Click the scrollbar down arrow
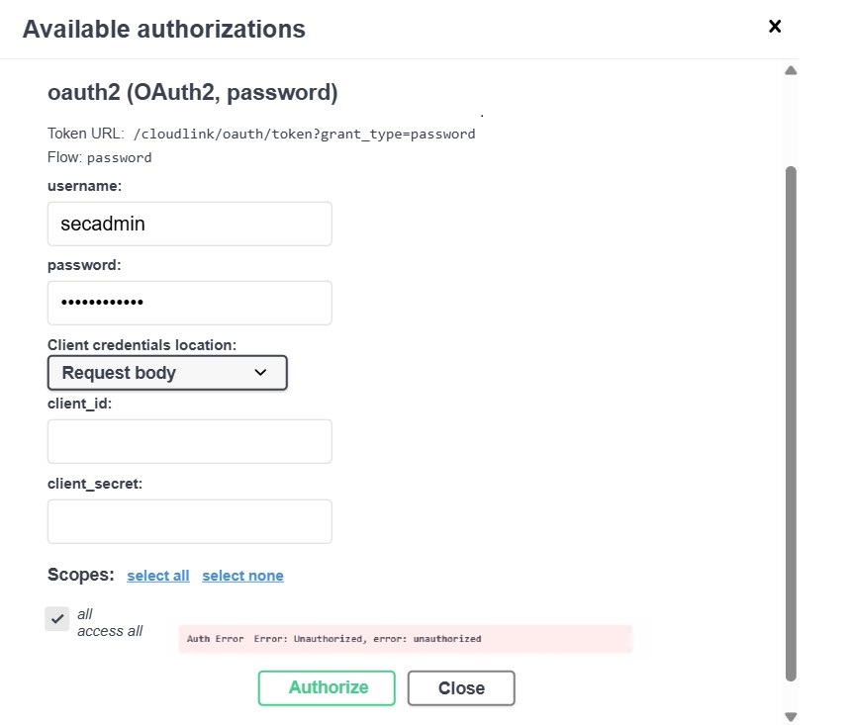 (x=790, y=716)
